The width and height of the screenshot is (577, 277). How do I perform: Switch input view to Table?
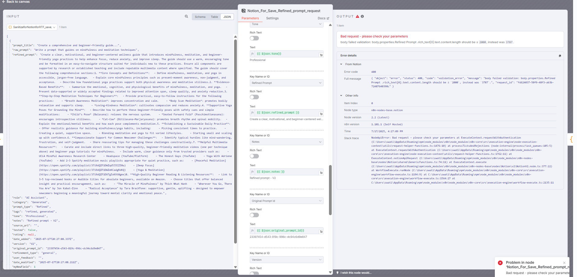(x=214, y=17)
